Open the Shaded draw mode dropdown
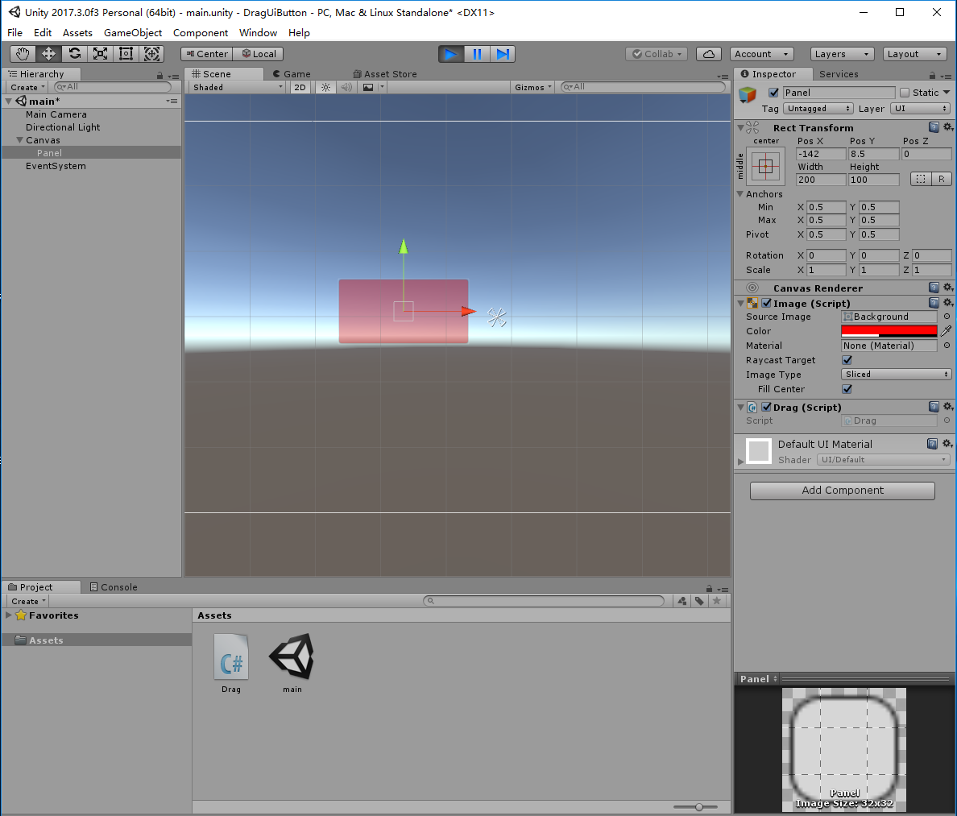957x816 pixels. pos(238,87)
